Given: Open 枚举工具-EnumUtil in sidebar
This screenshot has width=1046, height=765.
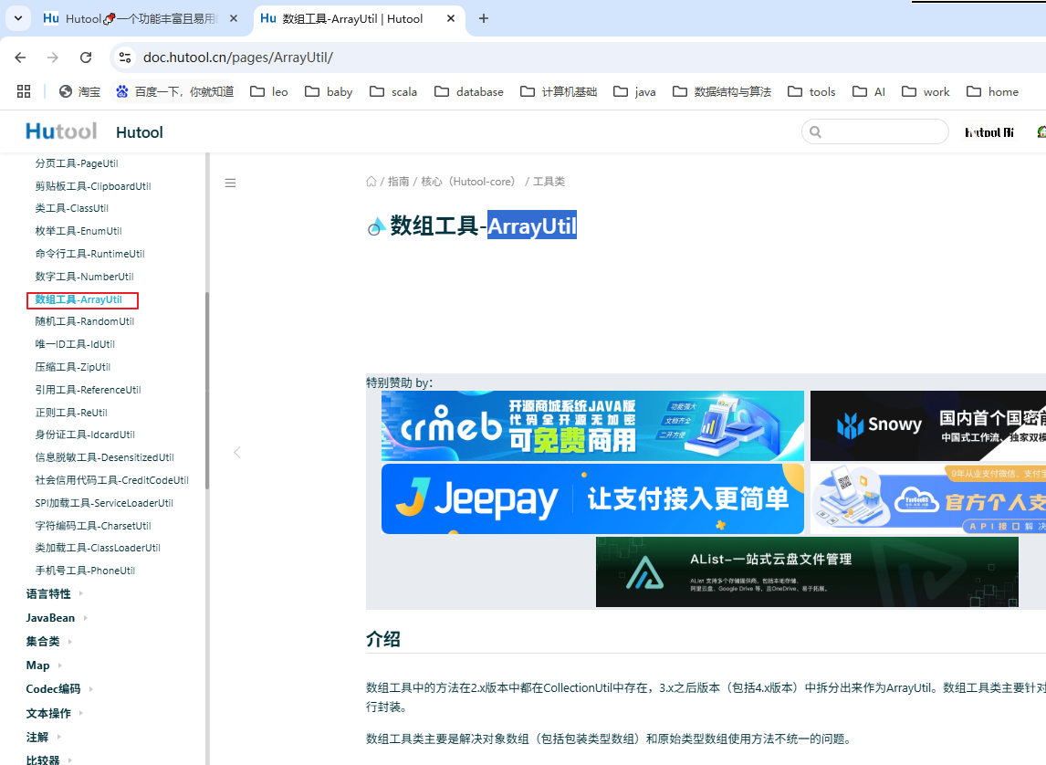Looking at the screenshot, I should pos(78,231).
